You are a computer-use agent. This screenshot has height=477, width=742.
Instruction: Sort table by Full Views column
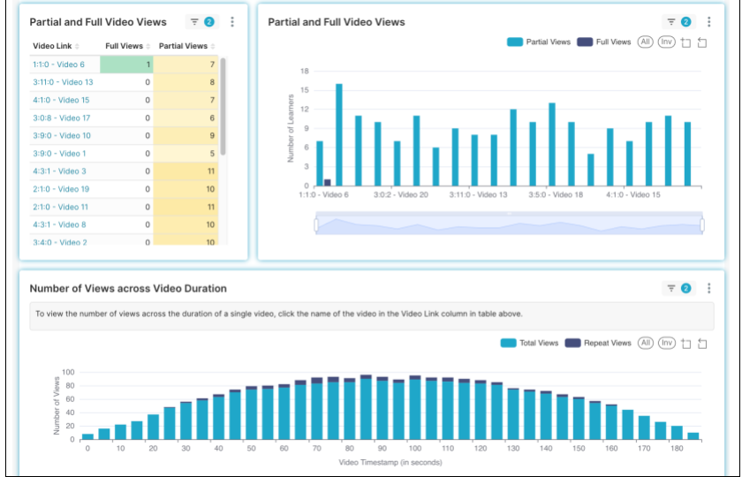pos(126,46)
